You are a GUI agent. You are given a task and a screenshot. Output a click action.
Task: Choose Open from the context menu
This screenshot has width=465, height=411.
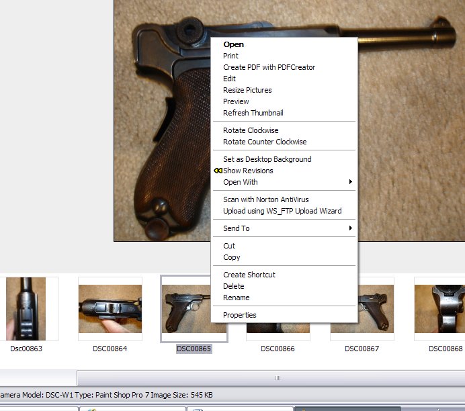point(284,44)
